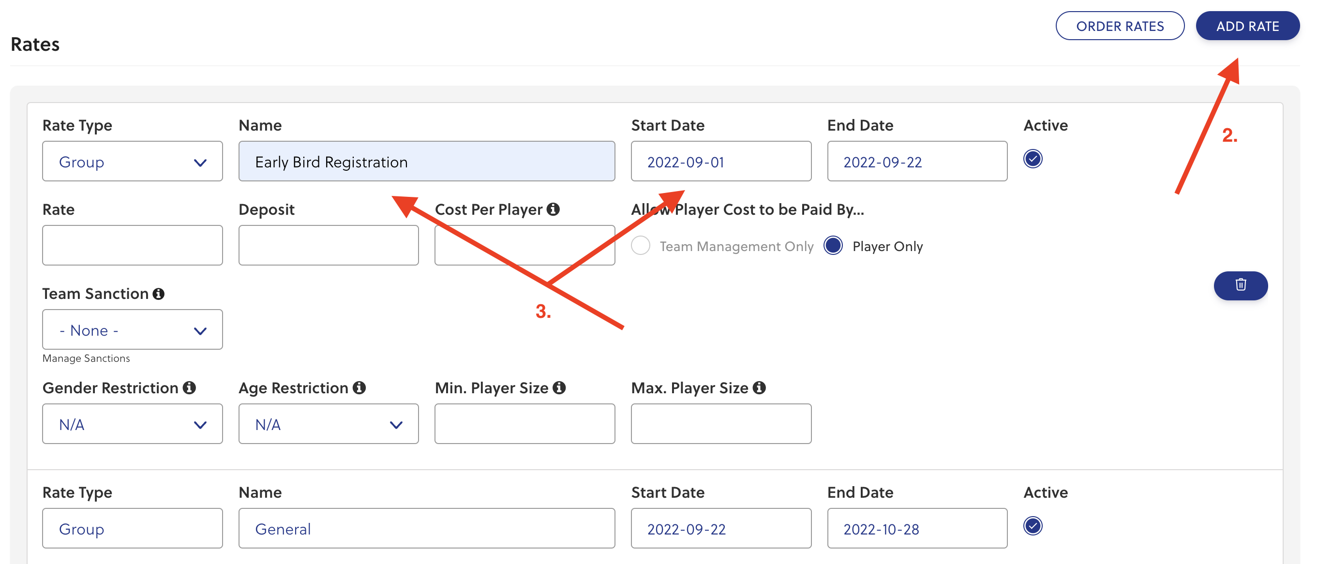Open Team Sanction dropdown showing None
This screenshot has width=1318, height=564.
click(x=133, y=329)
